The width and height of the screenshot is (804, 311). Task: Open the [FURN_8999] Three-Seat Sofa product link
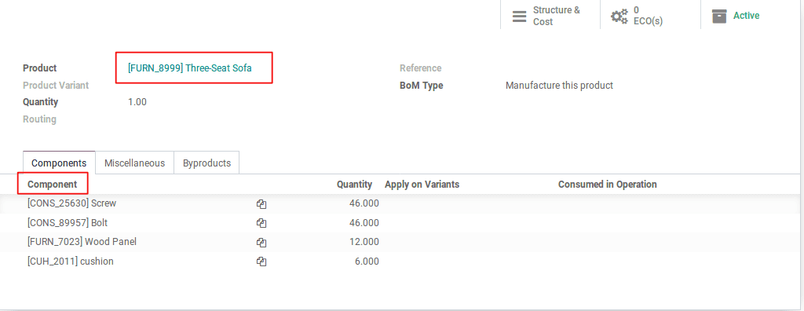190,68
